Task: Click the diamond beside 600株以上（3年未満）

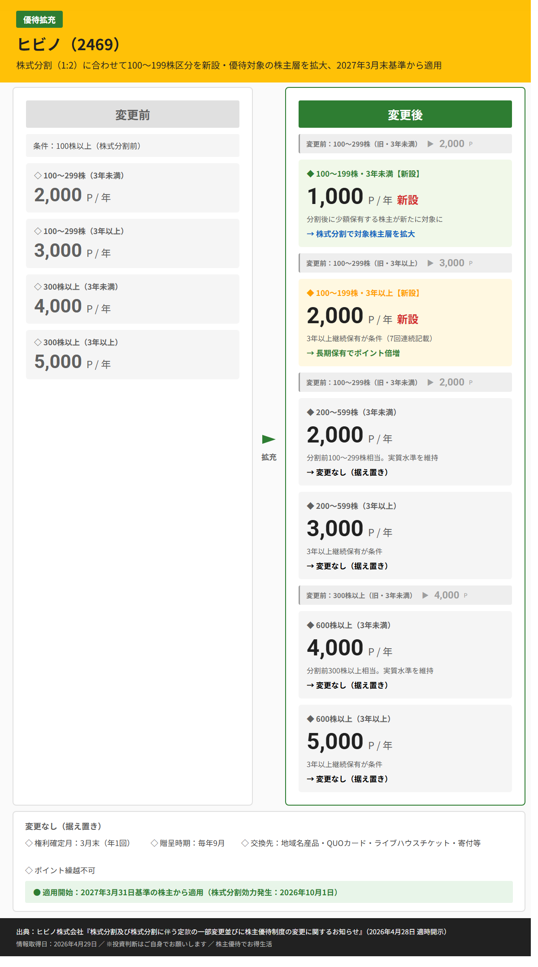Action: click(310, 625)
